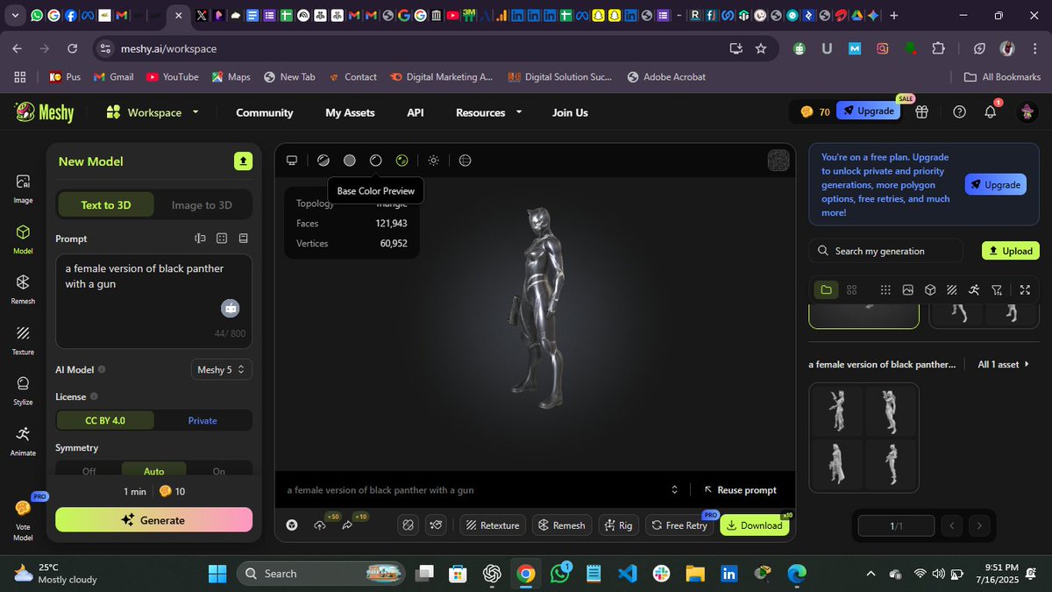Image resolution: width=1052 pixels, height=592 pixels.
Task: Select the green textured sphere render mode
Action: (402, 160)
